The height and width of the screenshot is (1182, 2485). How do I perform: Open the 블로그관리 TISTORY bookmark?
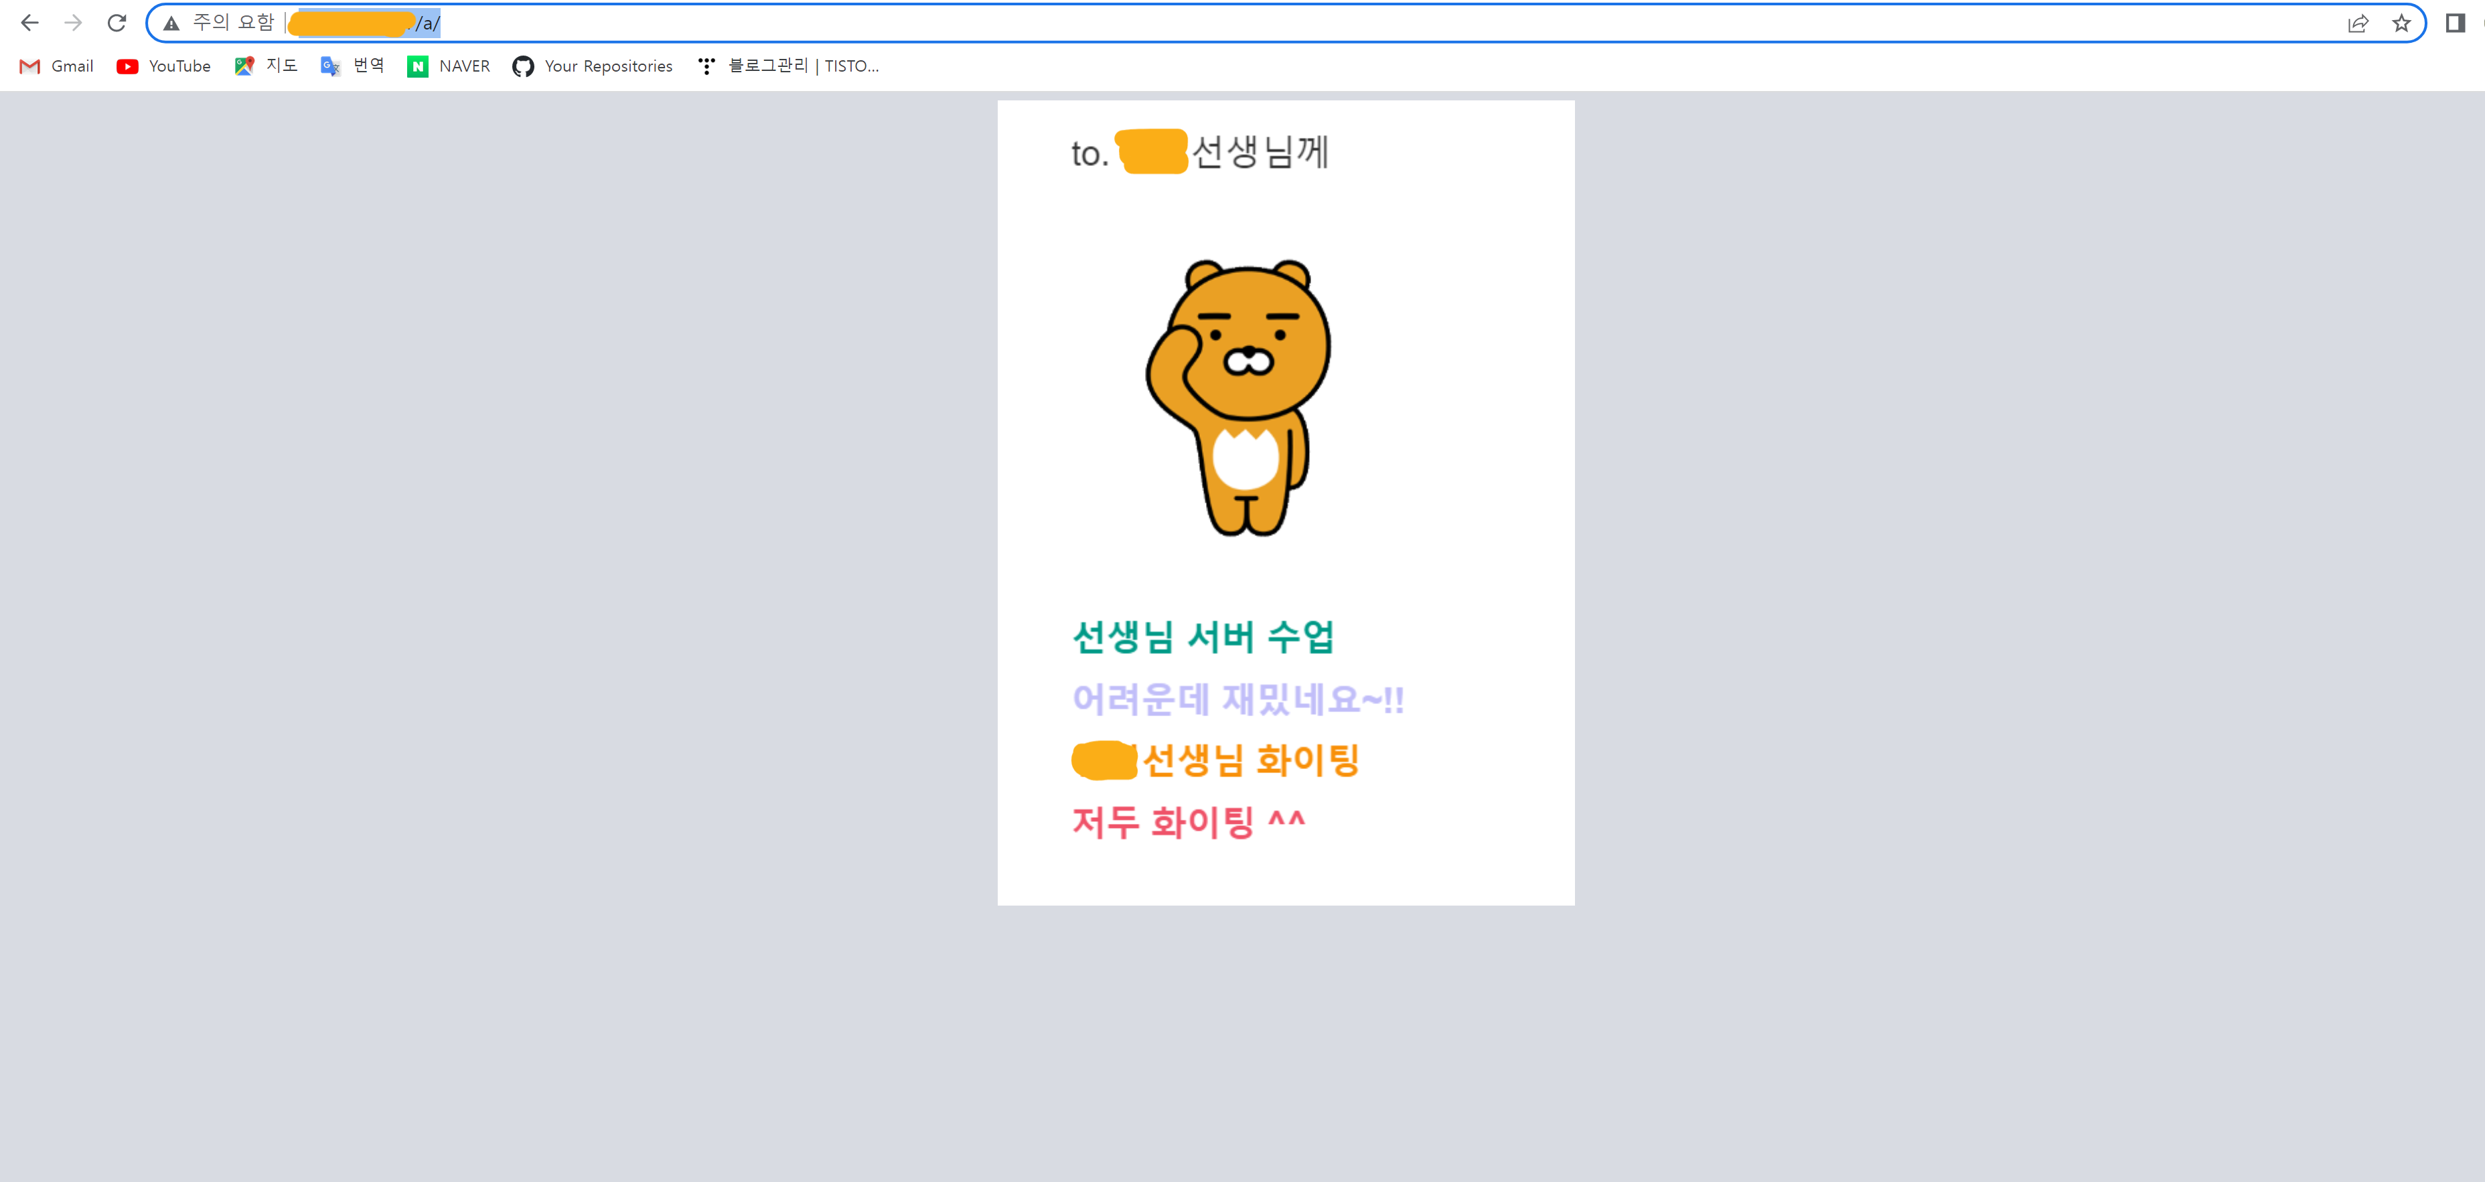(x=789, y=66)
